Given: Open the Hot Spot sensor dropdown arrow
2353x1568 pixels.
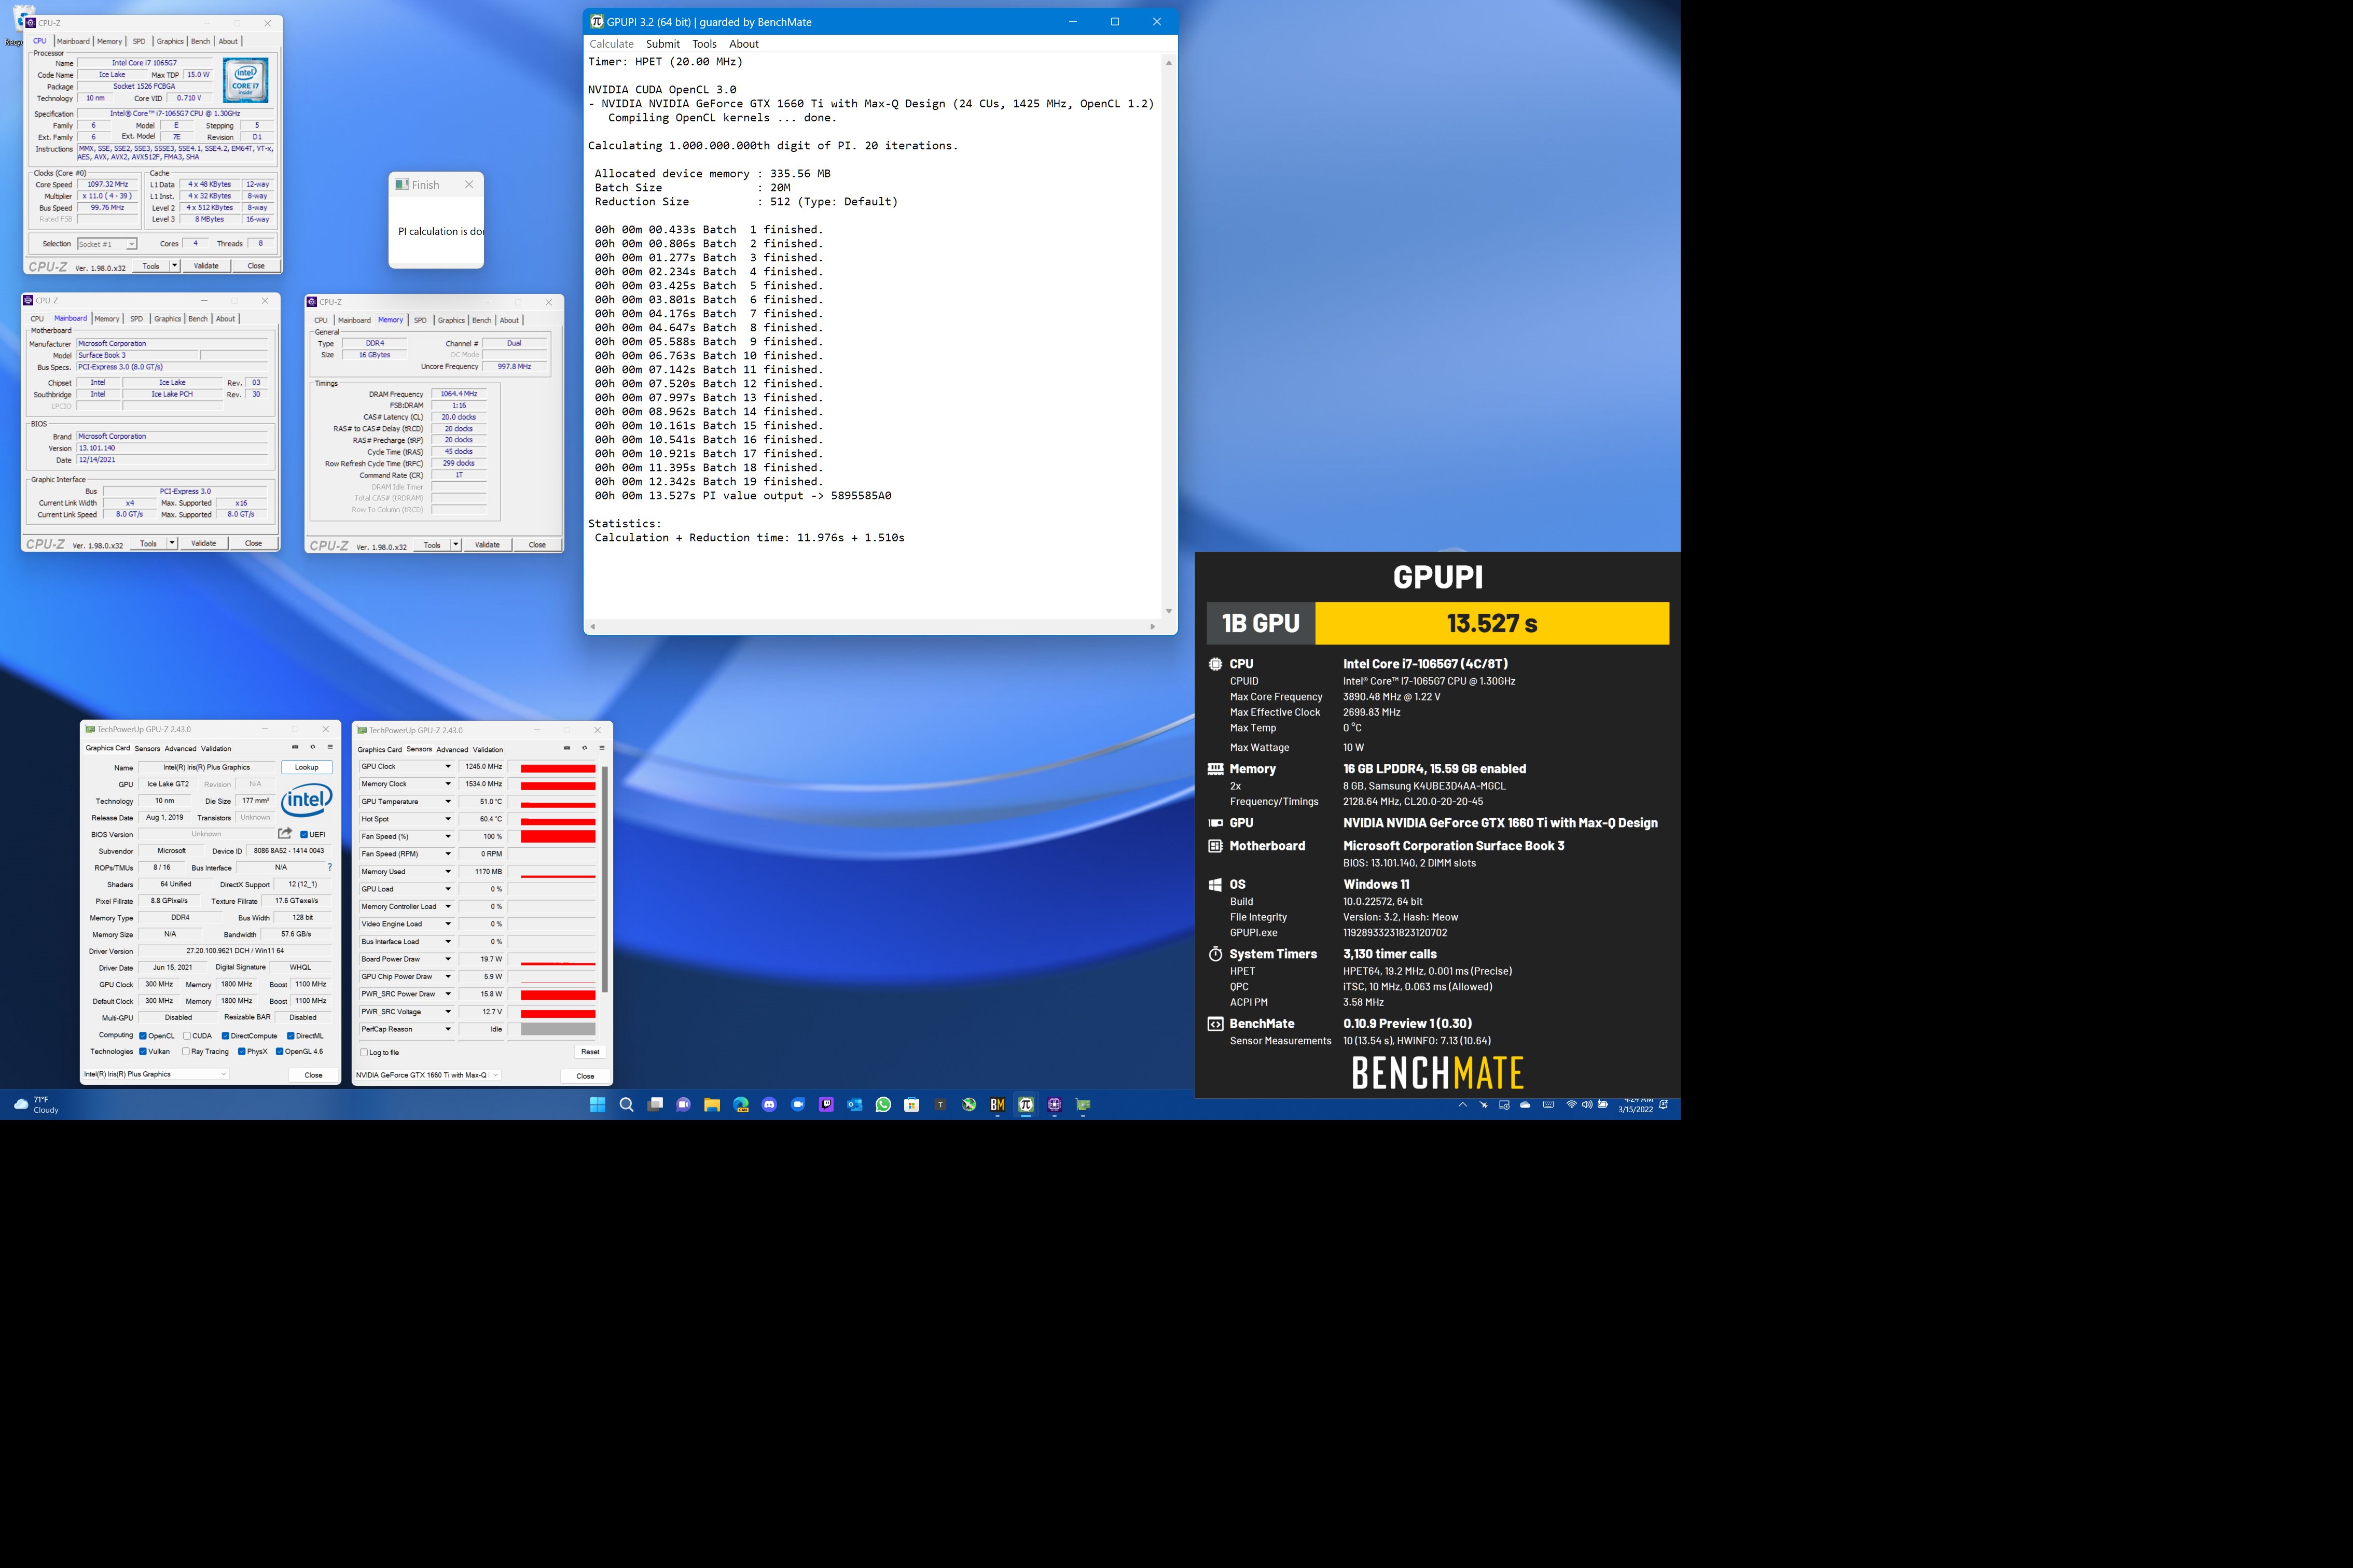Looking at the screenshot, I should point(447,819).
